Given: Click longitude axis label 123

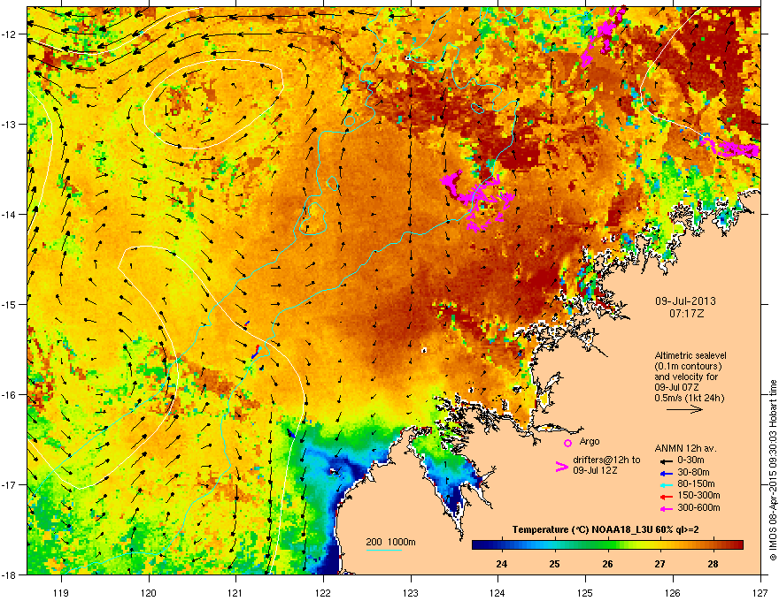Looking at the screenshot, I should (x=411, y=593).
